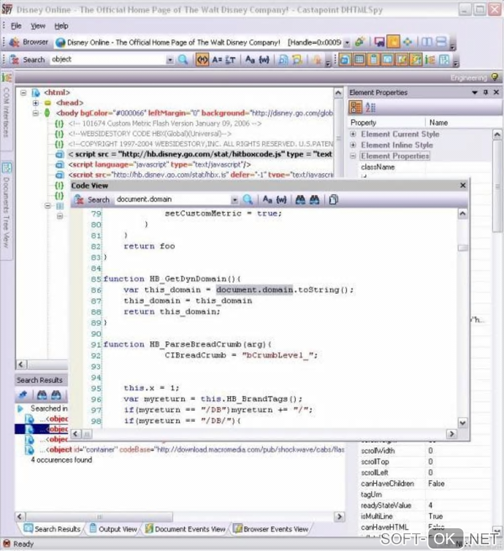The height and width of the screenshot is (551, 504).
Task: Click second binoculars icon in Search Results toolbar
Action: pyautogui.click(x=56, y=395)
